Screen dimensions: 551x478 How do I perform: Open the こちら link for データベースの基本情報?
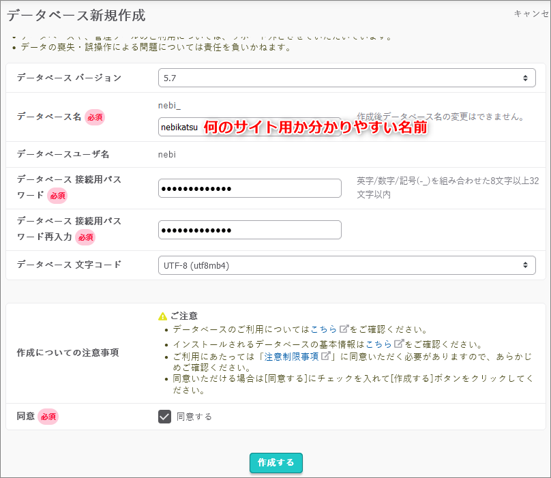378,344
